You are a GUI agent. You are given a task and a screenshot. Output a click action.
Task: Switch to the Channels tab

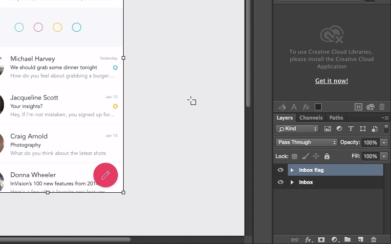click(x=311, y=118)
